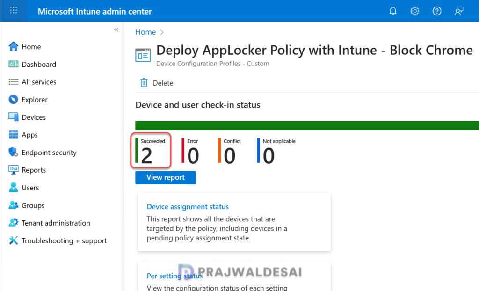Click the Reports screen icon
Image resolution: width=479 pixels, height=291 pixels.
(x=14, y=170)
